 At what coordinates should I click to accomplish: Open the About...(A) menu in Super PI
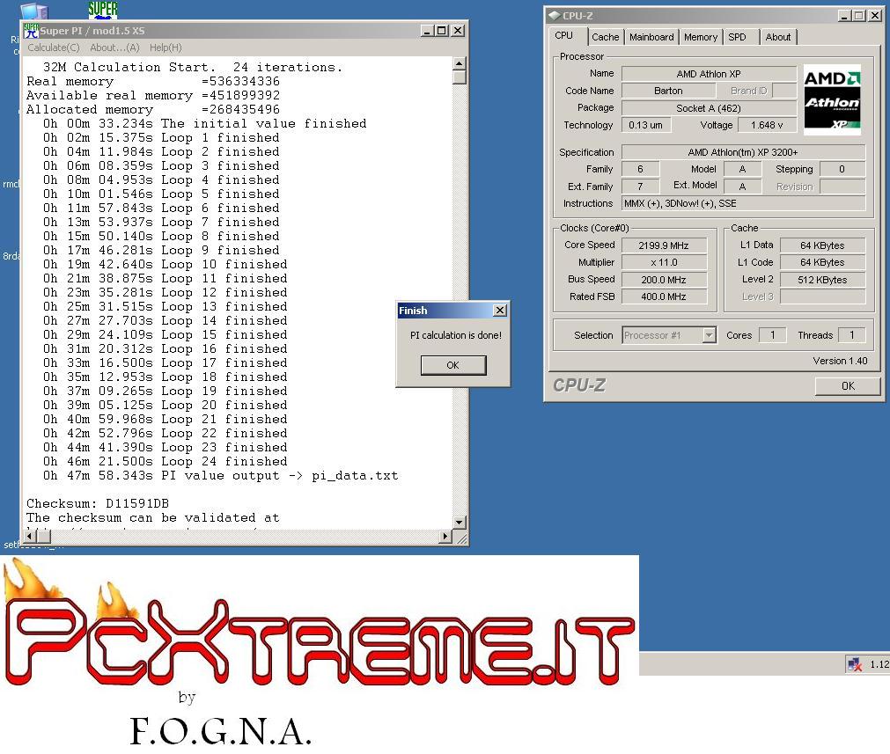tap(114, 48)
